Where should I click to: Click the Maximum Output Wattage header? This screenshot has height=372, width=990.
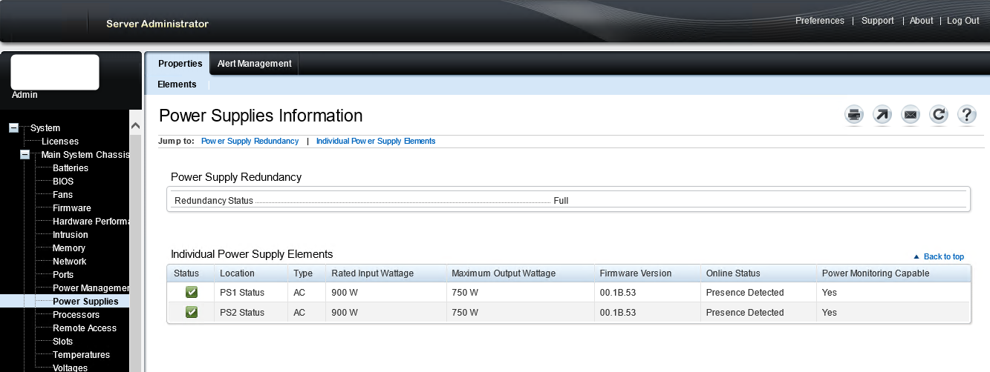click(x=504, y=273)
